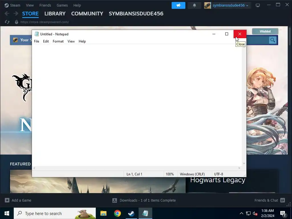Click UTF-8 encoding status entry
The width and height of the screenshot is (292, 219).
click(x=218, y=174)
